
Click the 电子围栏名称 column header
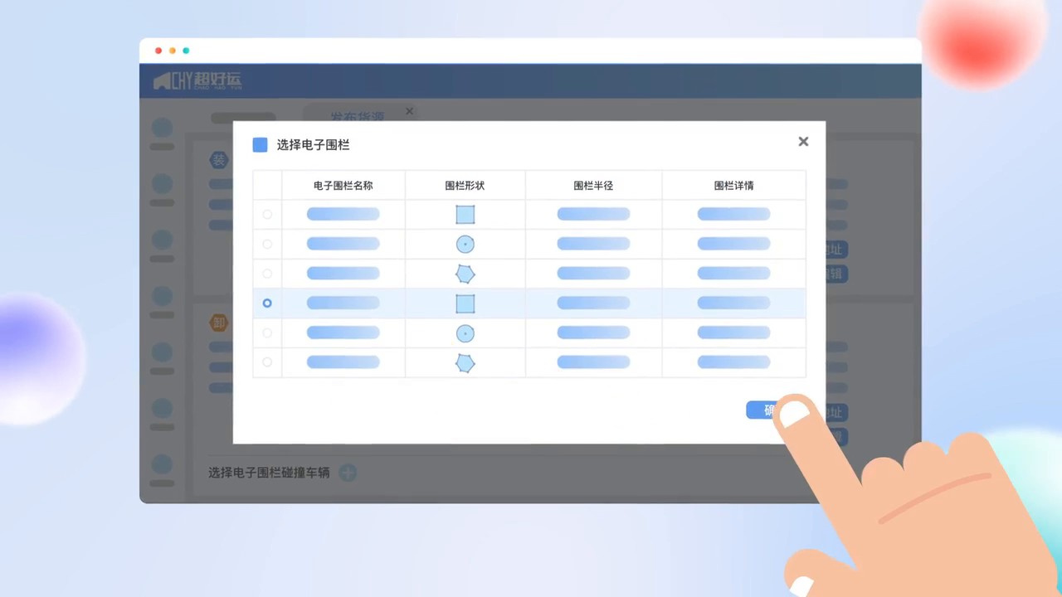click(x=343, y=186)
